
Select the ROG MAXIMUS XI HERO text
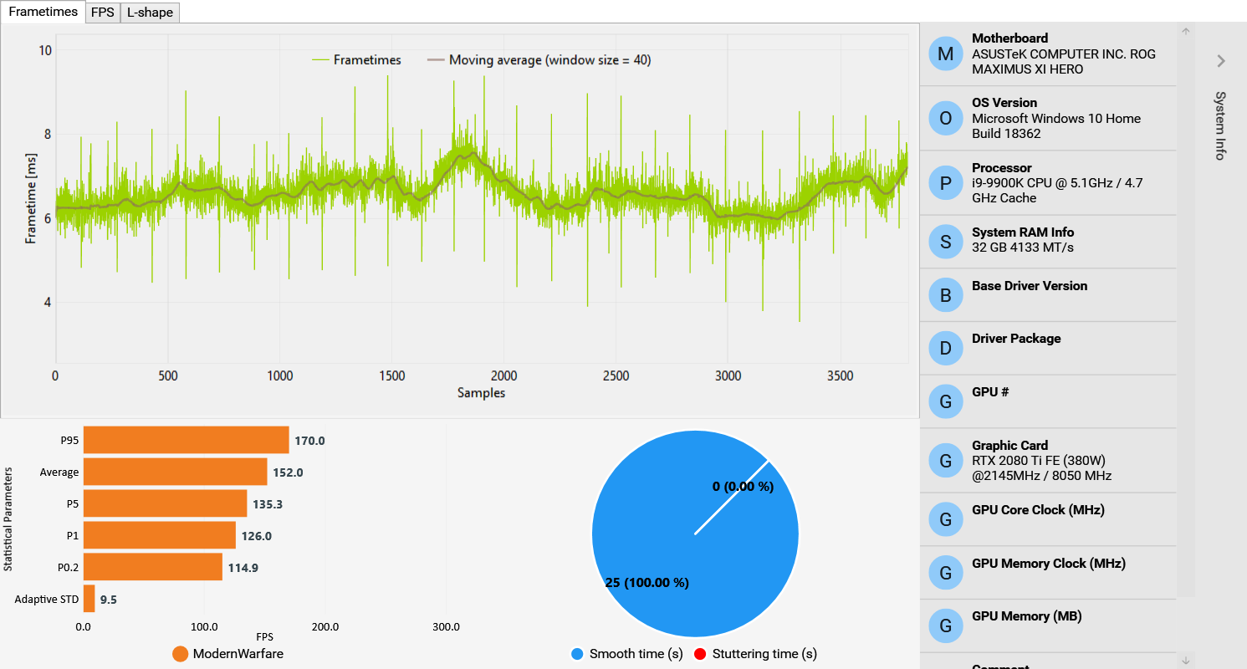point(1064,61)
